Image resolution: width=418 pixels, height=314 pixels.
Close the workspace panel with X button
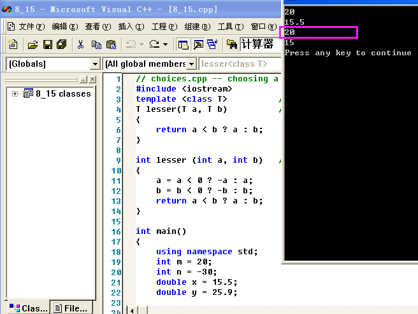click(92, 79)
